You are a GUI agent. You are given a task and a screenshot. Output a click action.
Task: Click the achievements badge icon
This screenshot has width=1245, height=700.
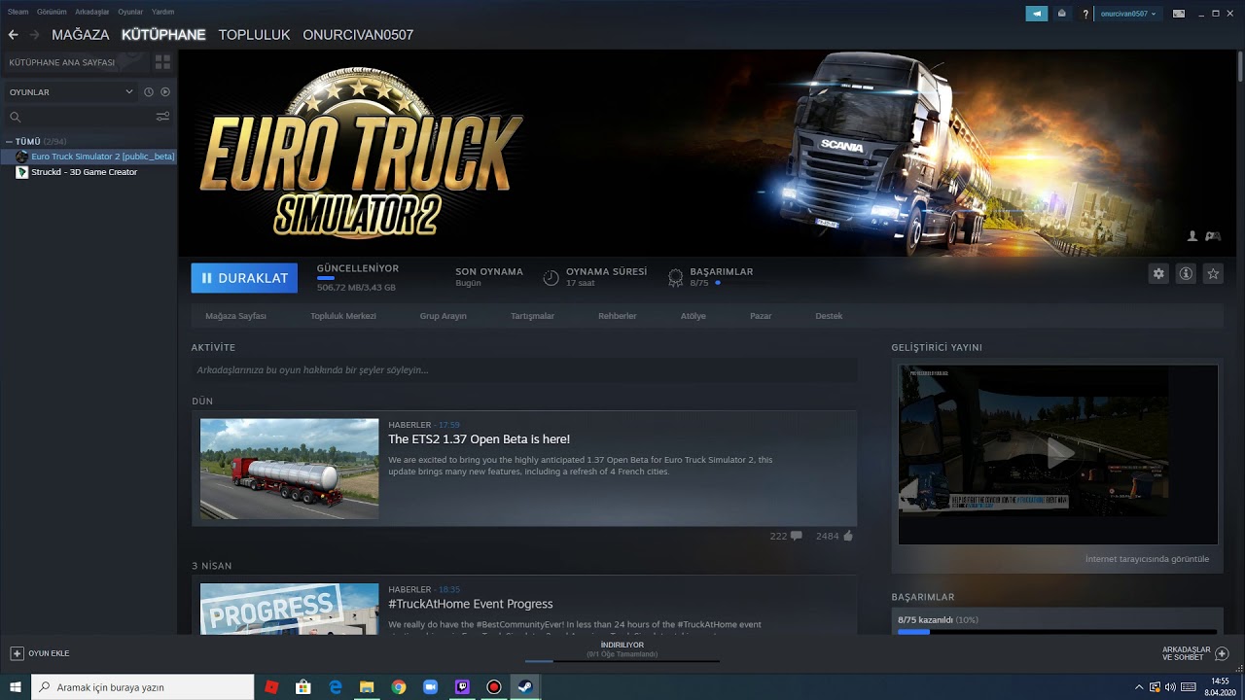tap(675, 278)
